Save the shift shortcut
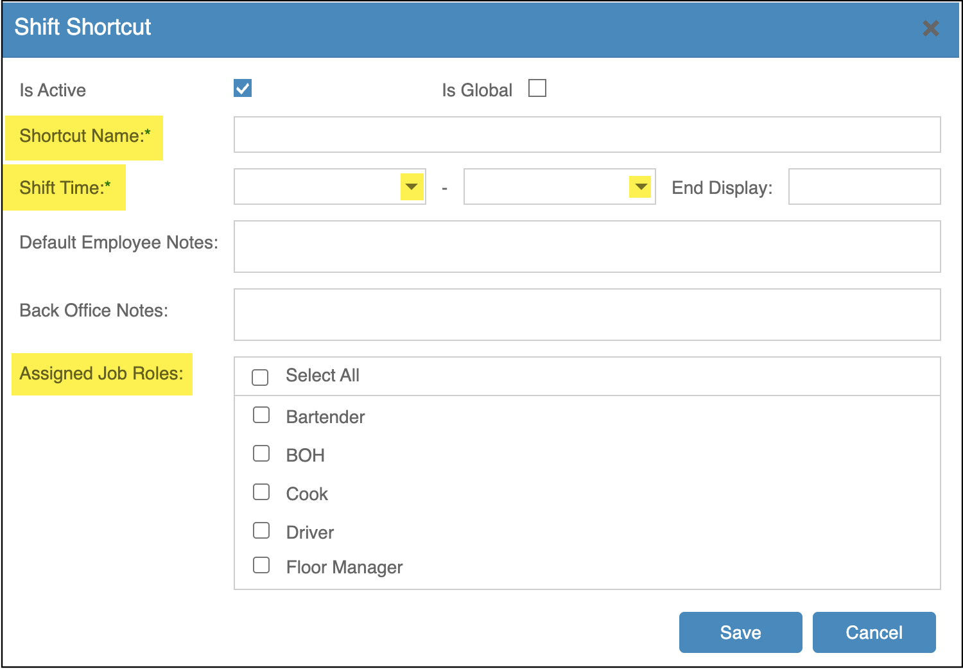Viewport: 963px width, 669px height. pos(740,632)
